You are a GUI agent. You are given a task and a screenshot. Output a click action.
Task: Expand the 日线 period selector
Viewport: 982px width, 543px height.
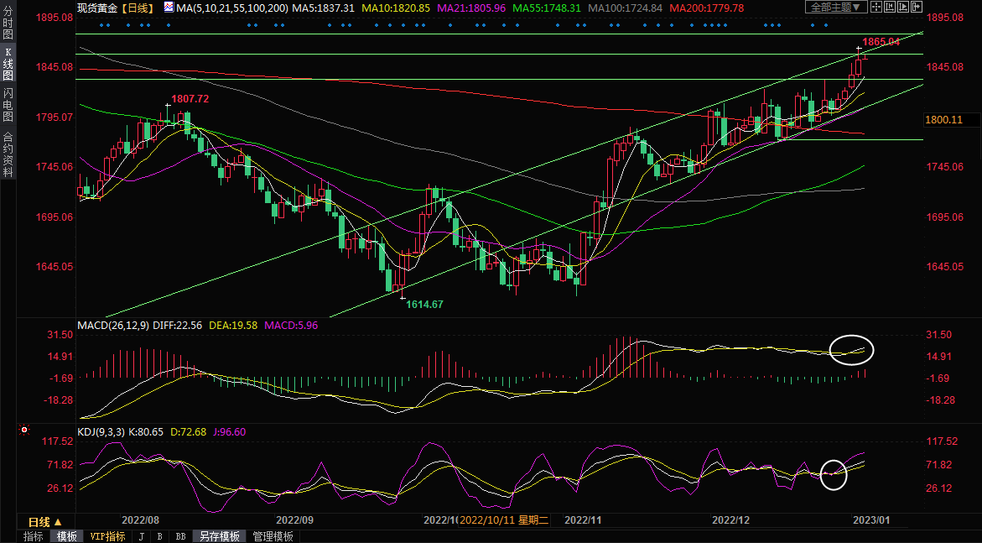point(45,521)
